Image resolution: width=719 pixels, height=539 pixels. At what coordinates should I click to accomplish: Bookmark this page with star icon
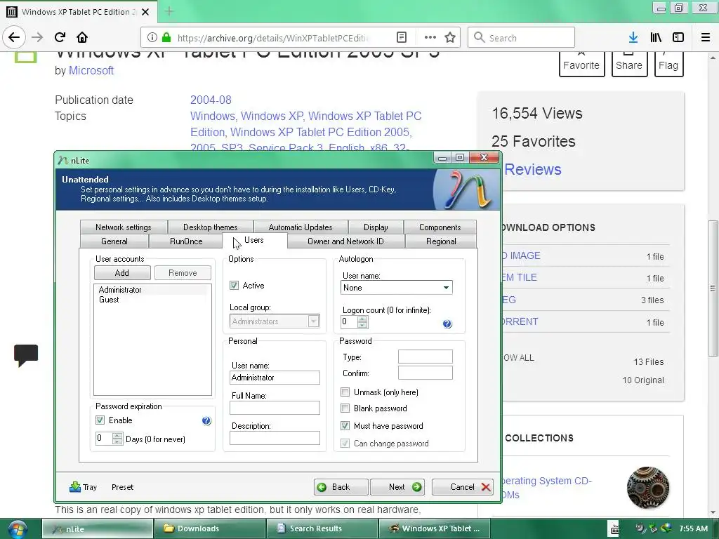click(x=450, y=38)
